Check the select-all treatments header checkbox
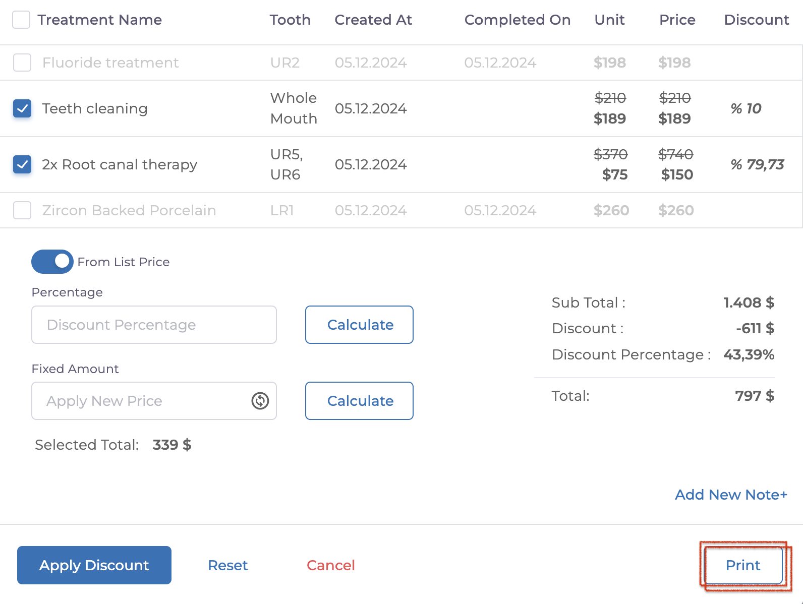Image resolution: width=803 pixels, height=604 pixels. coord(21,20)
